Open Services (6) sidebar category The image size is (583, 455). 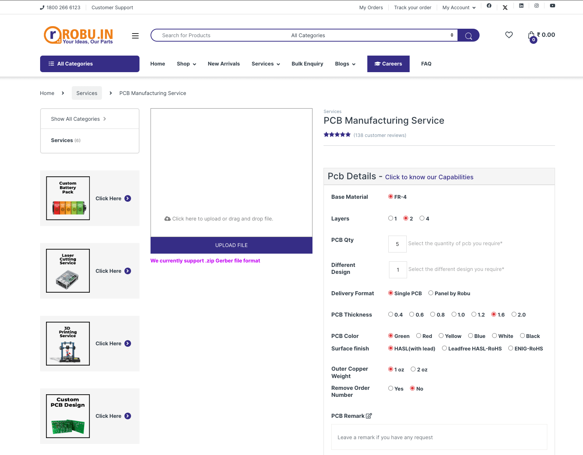66,140
